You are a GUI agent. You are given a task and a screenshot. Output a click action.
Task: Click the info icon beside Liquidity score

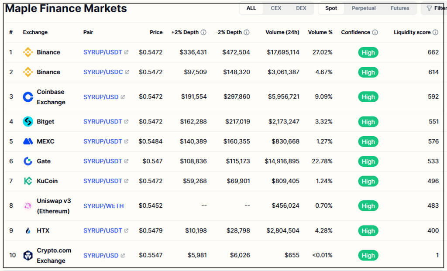tap(435, 32)
